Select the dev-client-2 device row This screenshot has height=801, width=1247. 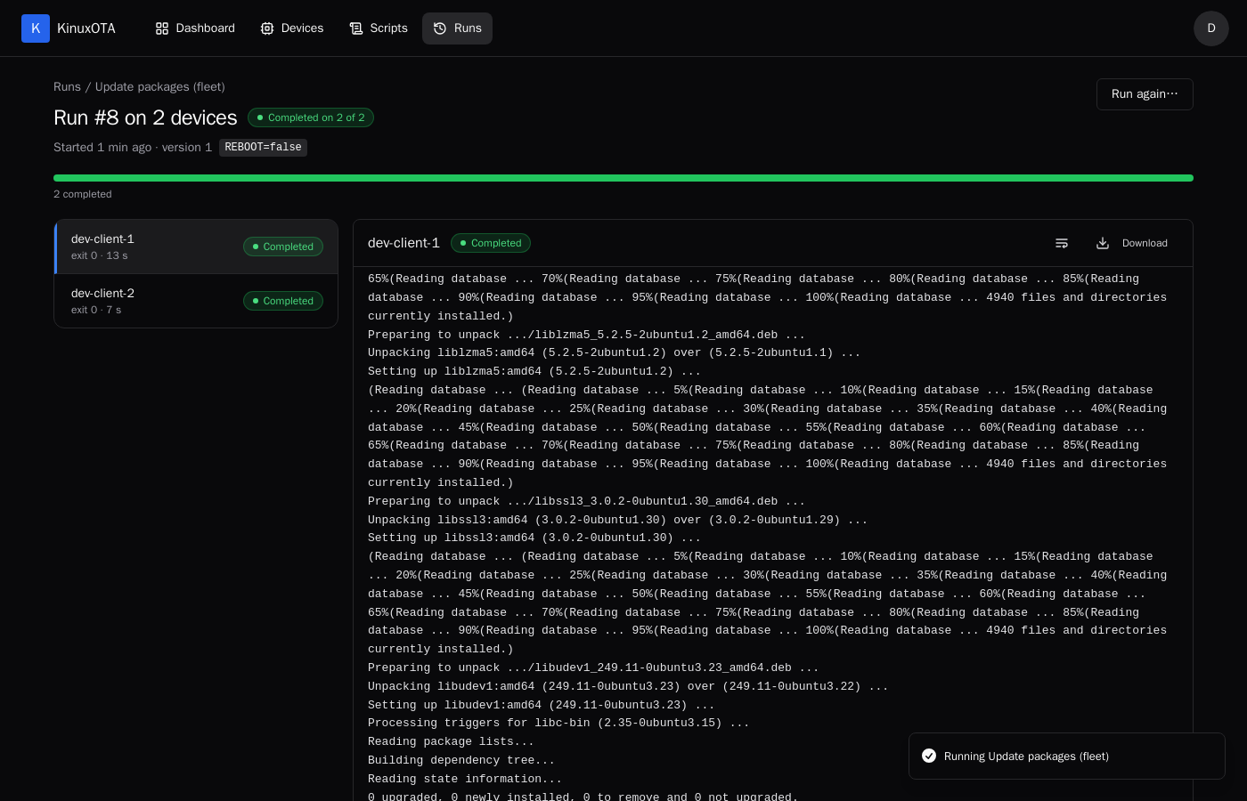[x=196, y=301]
